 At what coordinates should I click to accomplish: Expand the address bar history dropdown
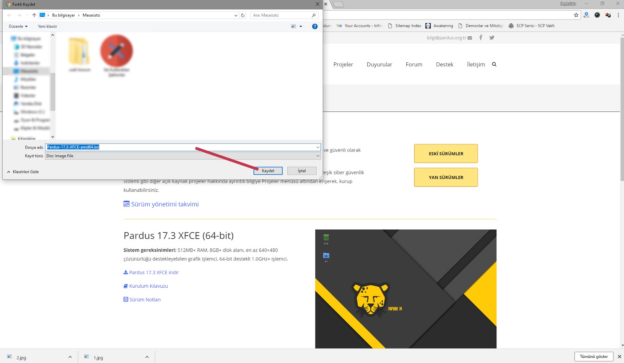(x=236, y=16)
